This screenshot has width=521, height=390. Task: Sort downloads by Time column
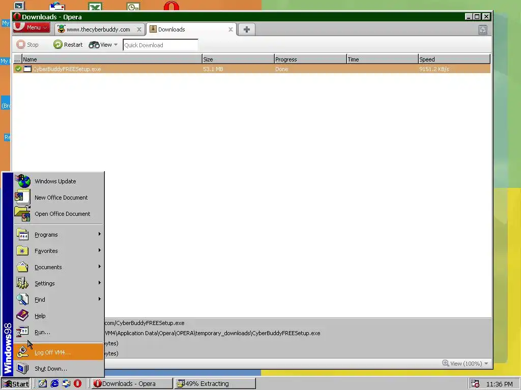383,59
